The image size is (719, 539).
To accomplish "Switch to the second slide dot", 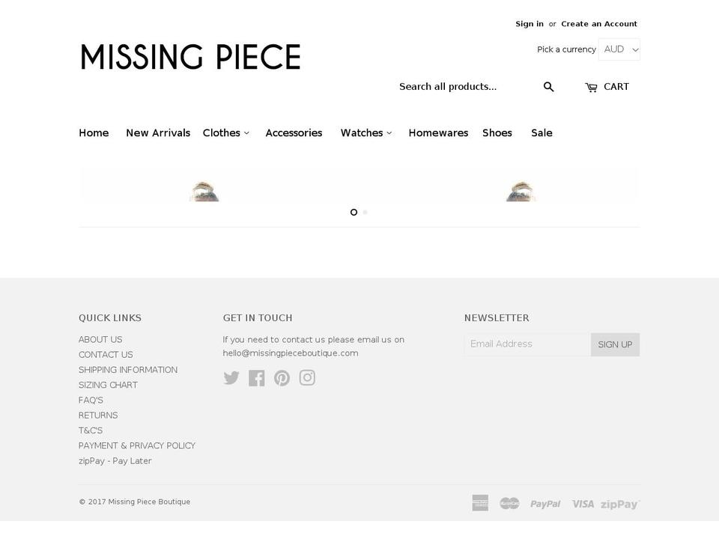I will 365,212.
